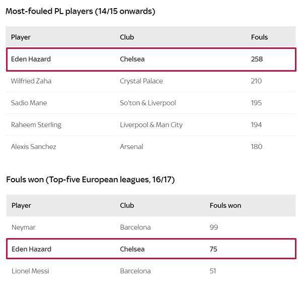302x288 pixels.
Task: Click the 210 fouls value for Zaha
Action: click(x=256, y=81)
